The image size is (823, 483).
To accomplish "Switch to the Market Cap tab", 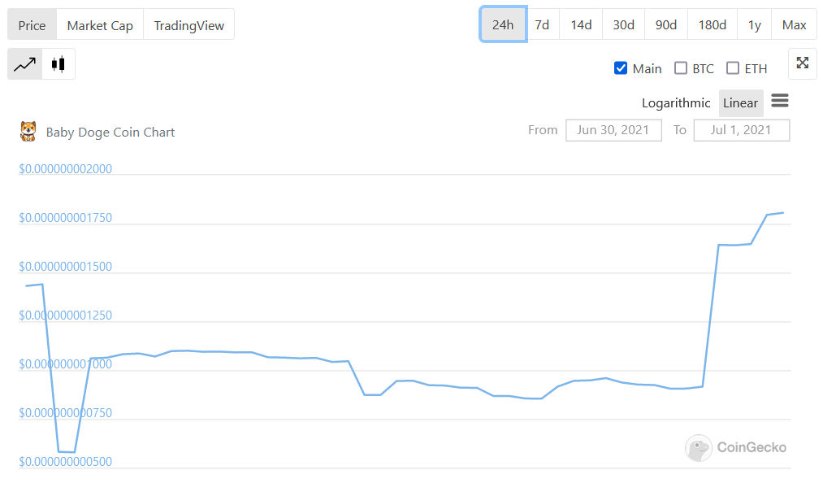I will [x=99, y=24].
